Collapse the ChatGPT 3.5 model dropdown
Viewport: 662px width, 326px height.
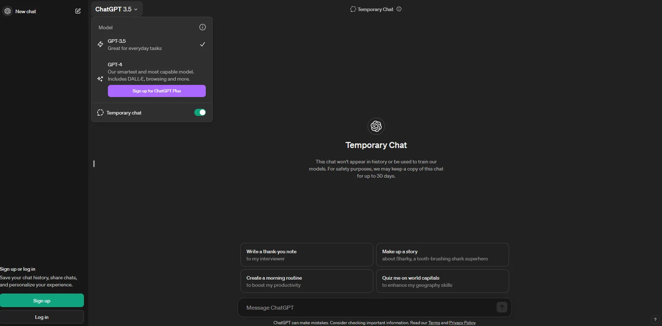pos(116,9)
